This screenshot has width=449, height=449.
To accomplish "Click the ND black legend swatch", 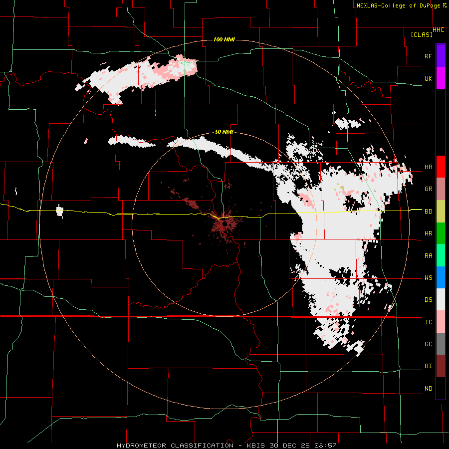I will click(x=441, y=388).
